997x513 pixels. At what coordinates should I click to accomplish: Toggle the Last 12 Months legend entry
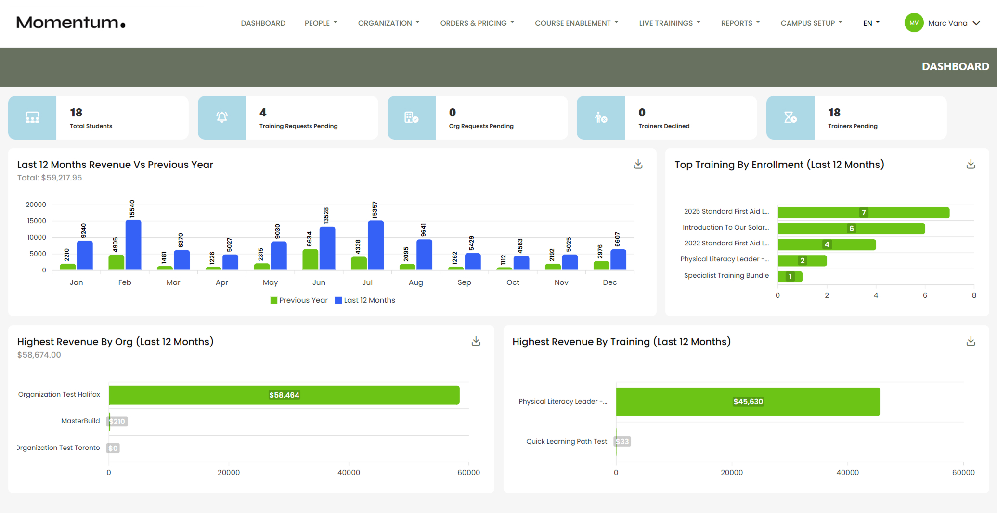pyautogui.click(x=365, y=300)
